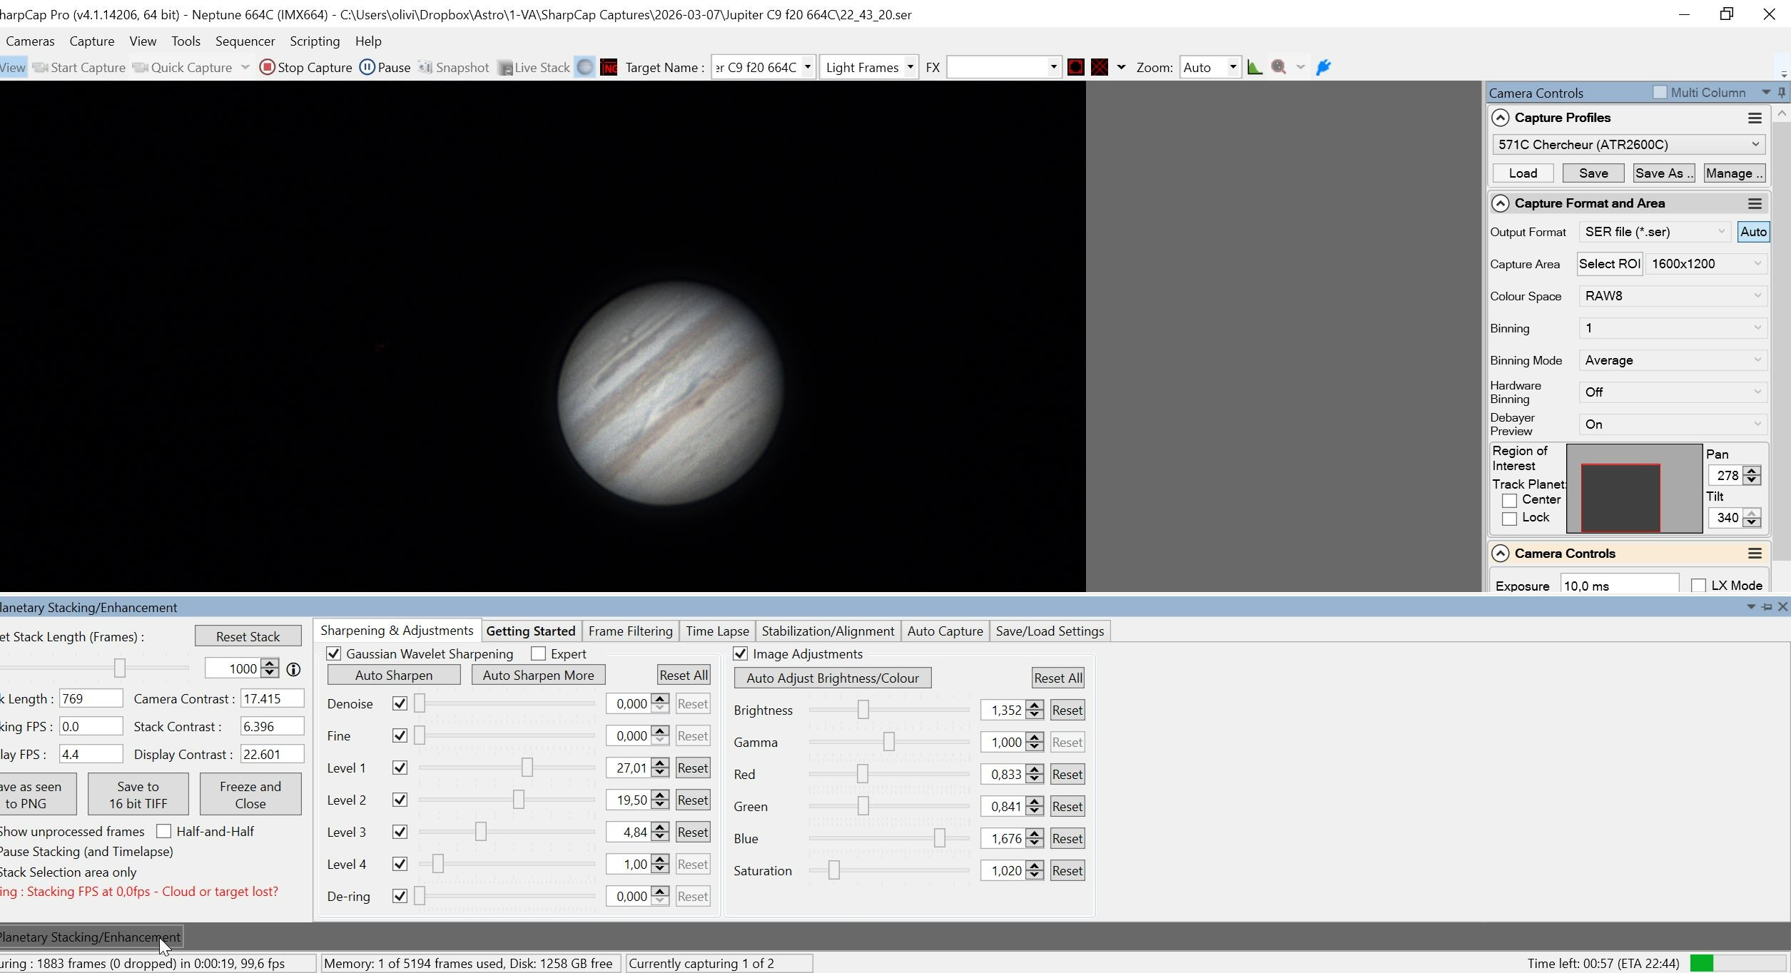
Task: Click the focus assistant magnifier icon
Action: pyautogui.click(x=1279, y=67)
